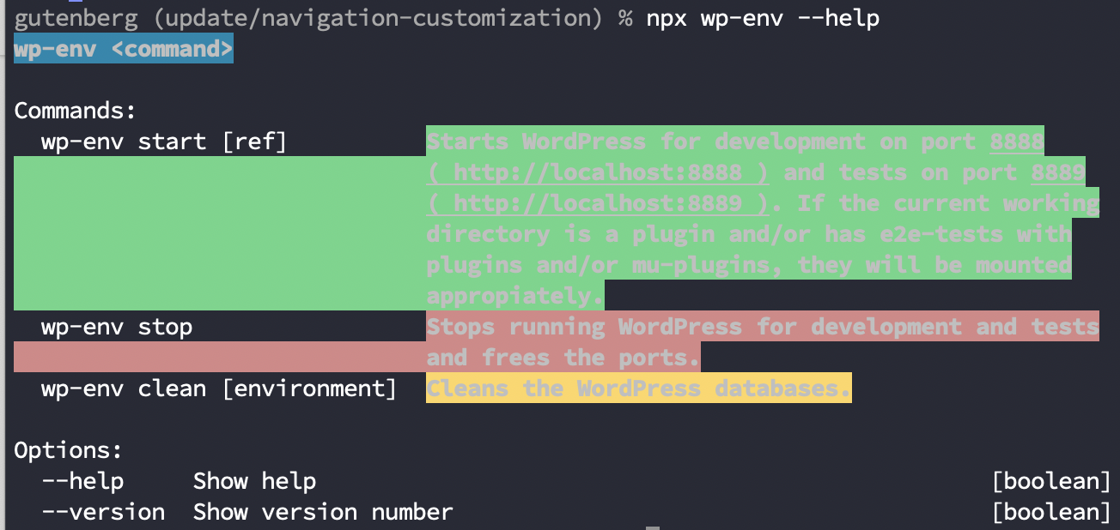Click the 'Commands:' section label
The width and height of the screenshot is (1120, 530).
(x=76, y=111)
